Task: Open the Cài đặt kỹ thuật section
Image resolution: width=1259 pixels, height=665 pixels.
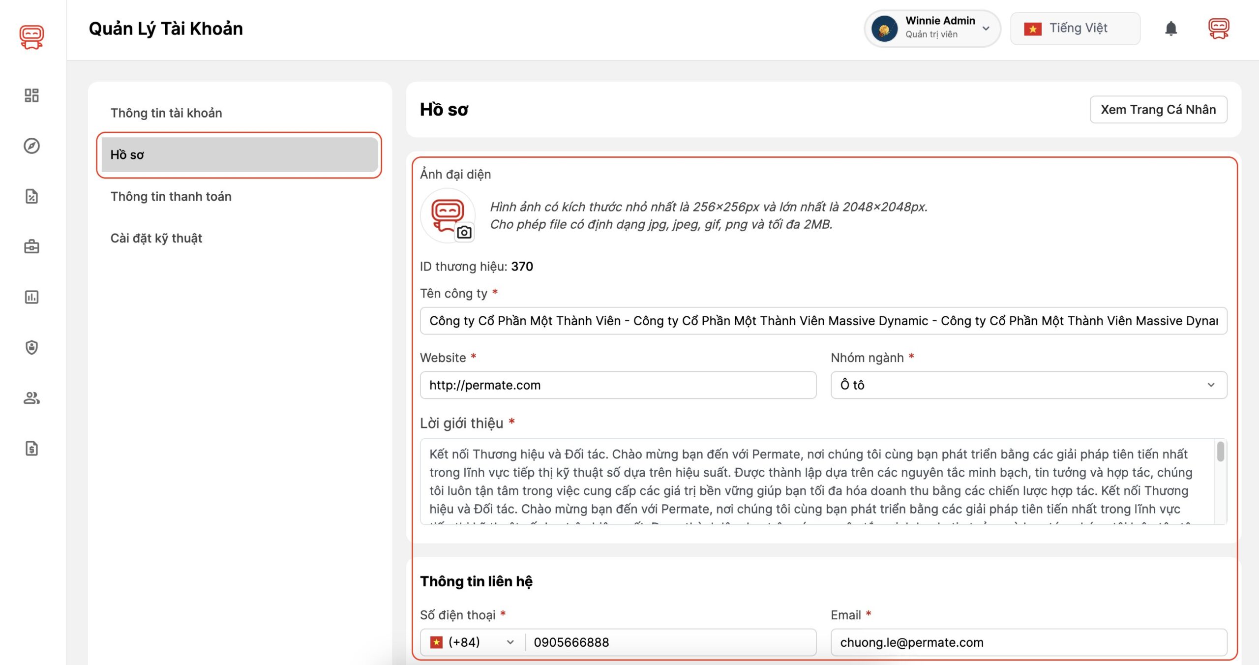Action: tap(156, 239)
